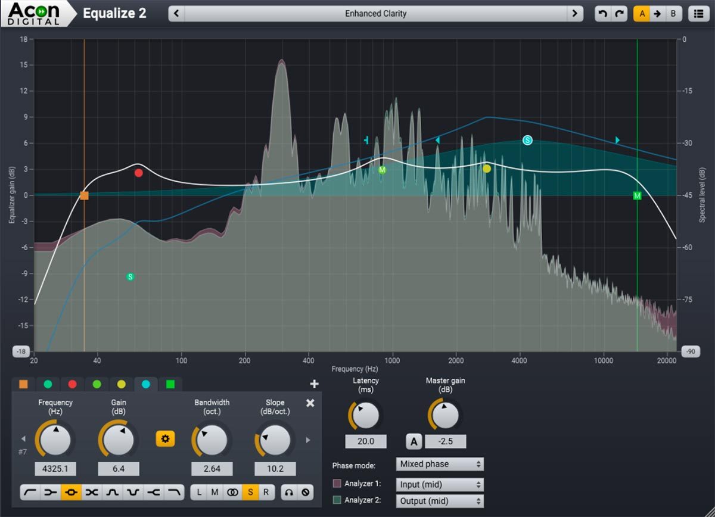The width and height of the screenshot is (715, 517).
Task: Click the Slope knob
Action: [275, 440]
